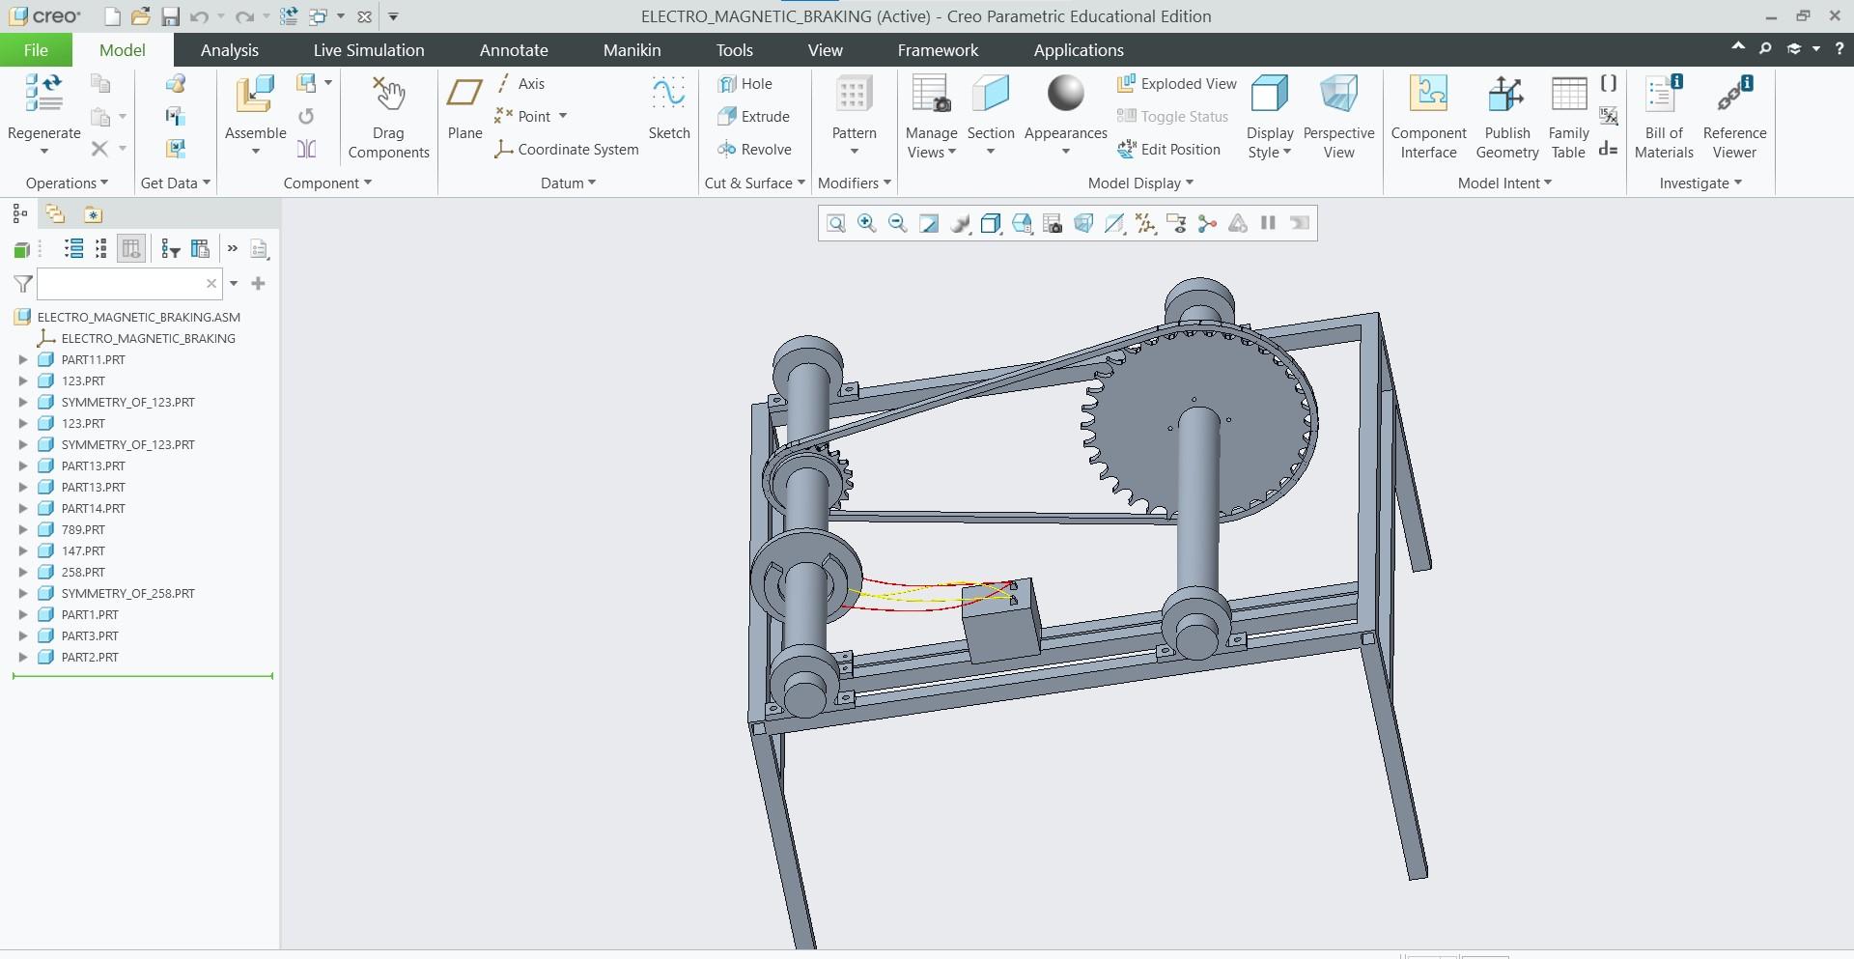
Task: Open the Bill of Materials
Action: tap(1663, 116)
